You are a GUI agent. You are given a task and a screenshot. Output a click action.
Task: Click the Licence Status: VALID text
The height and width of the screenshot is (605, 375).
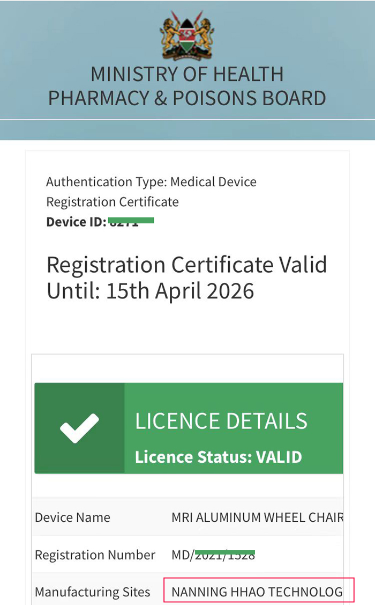point(218,457)
